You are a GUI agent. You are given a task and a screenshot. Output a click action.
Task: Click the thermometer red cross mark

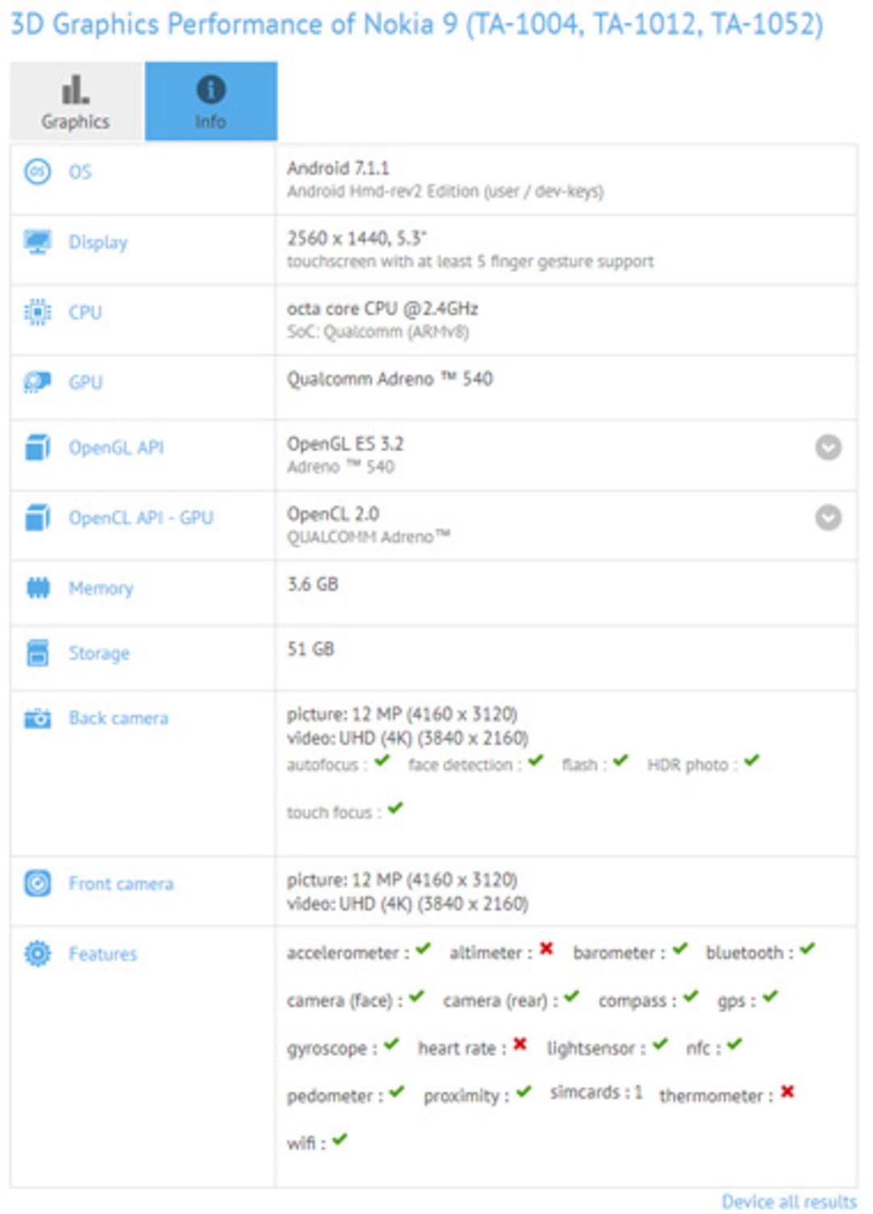[x=787, y=1092]
